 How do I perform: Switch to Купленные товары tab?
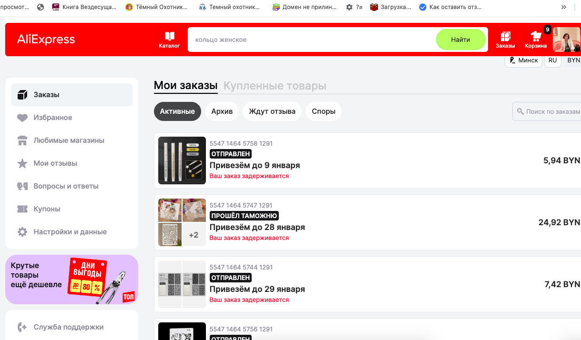pos(275,86)
